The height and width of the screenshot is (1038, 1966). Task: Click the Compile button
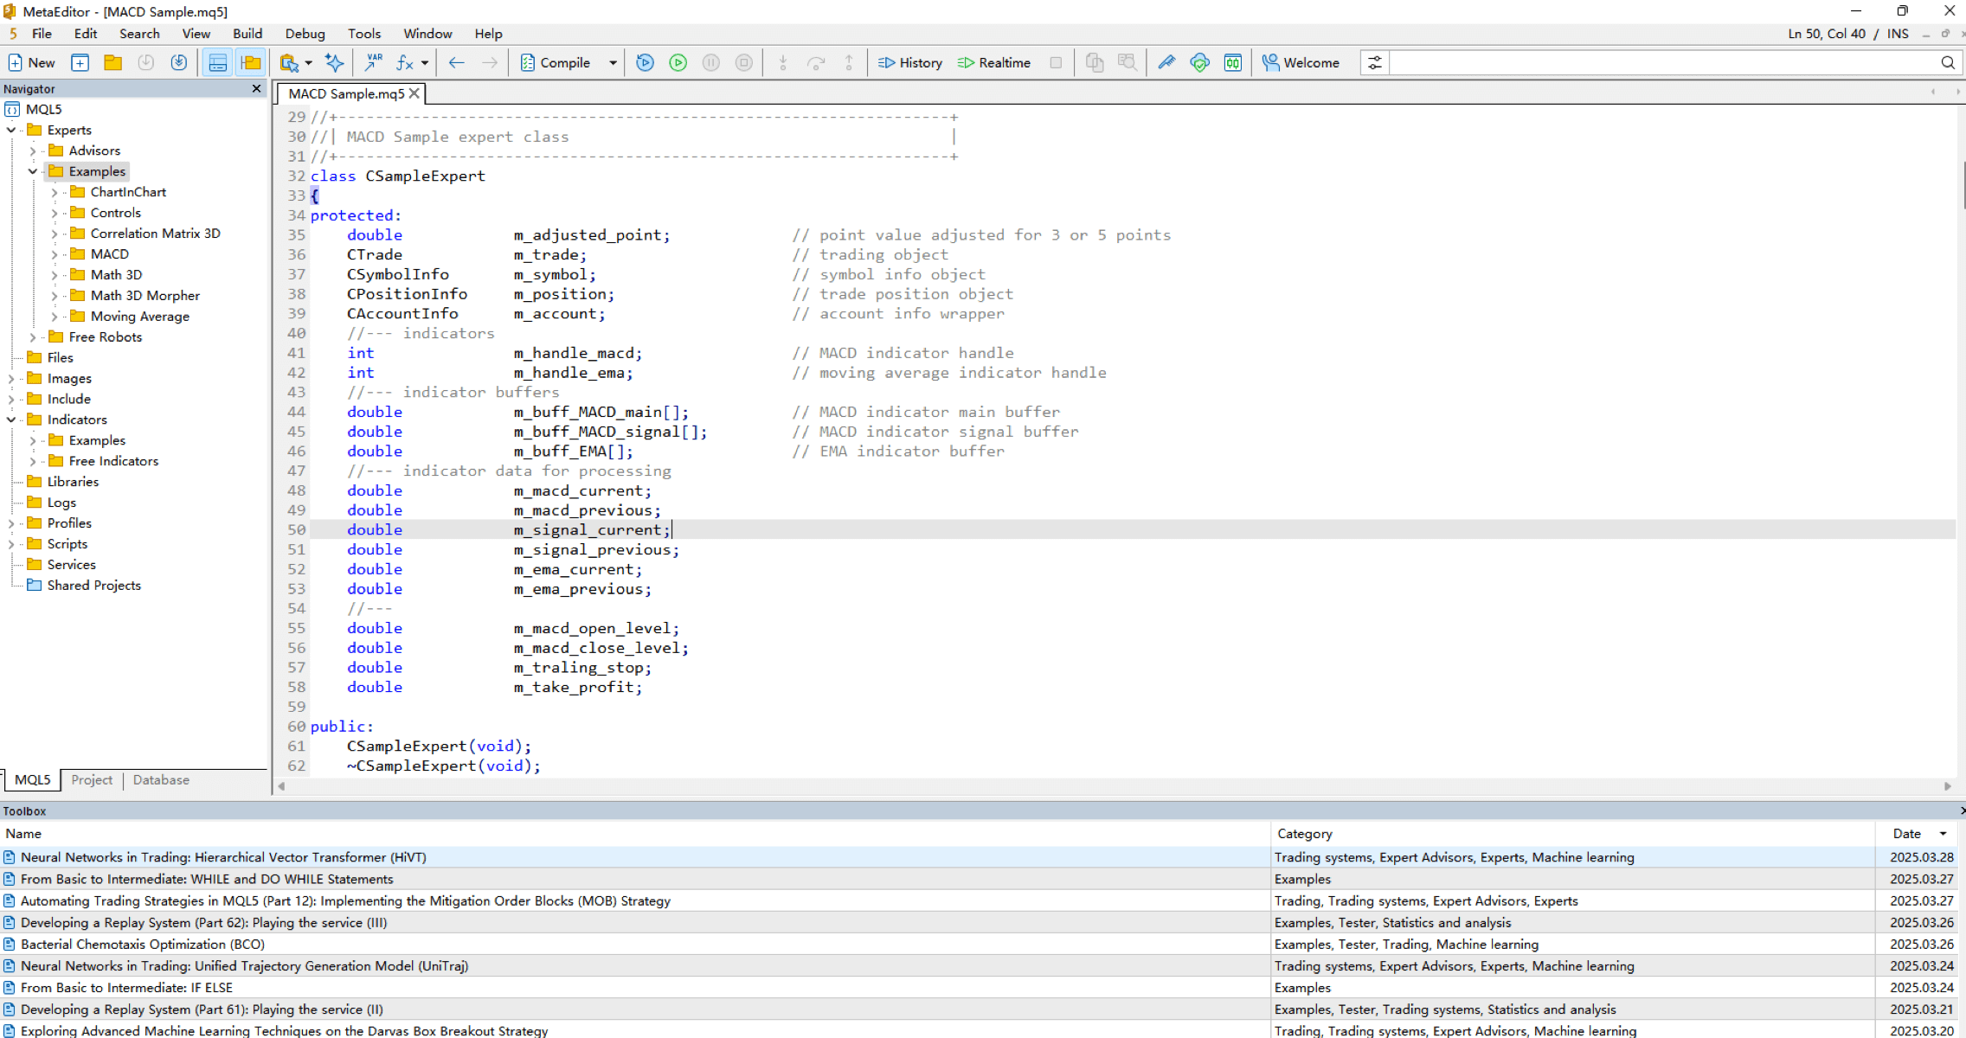click(x=556, y=62)
